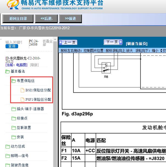
Task: Click the 基本看法 folder icon
Action: click(7, 71)
